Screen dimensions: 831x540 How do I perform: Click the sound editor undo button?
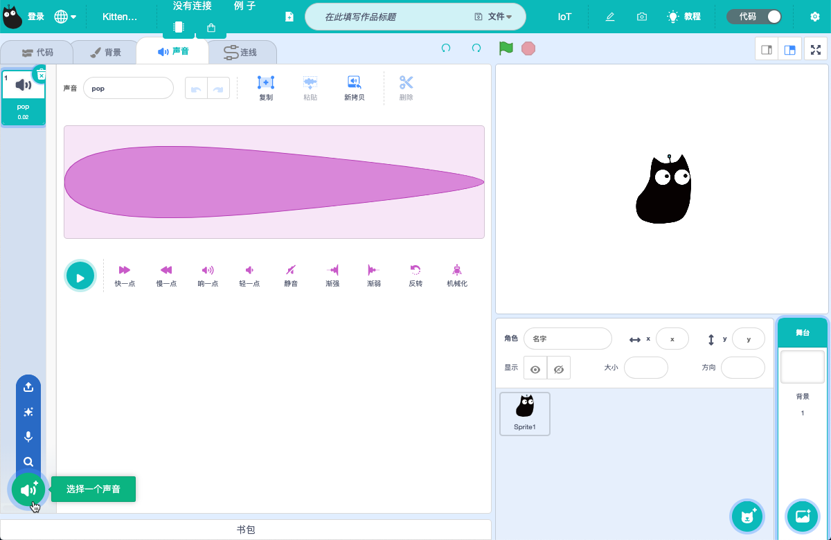point(196,88)
